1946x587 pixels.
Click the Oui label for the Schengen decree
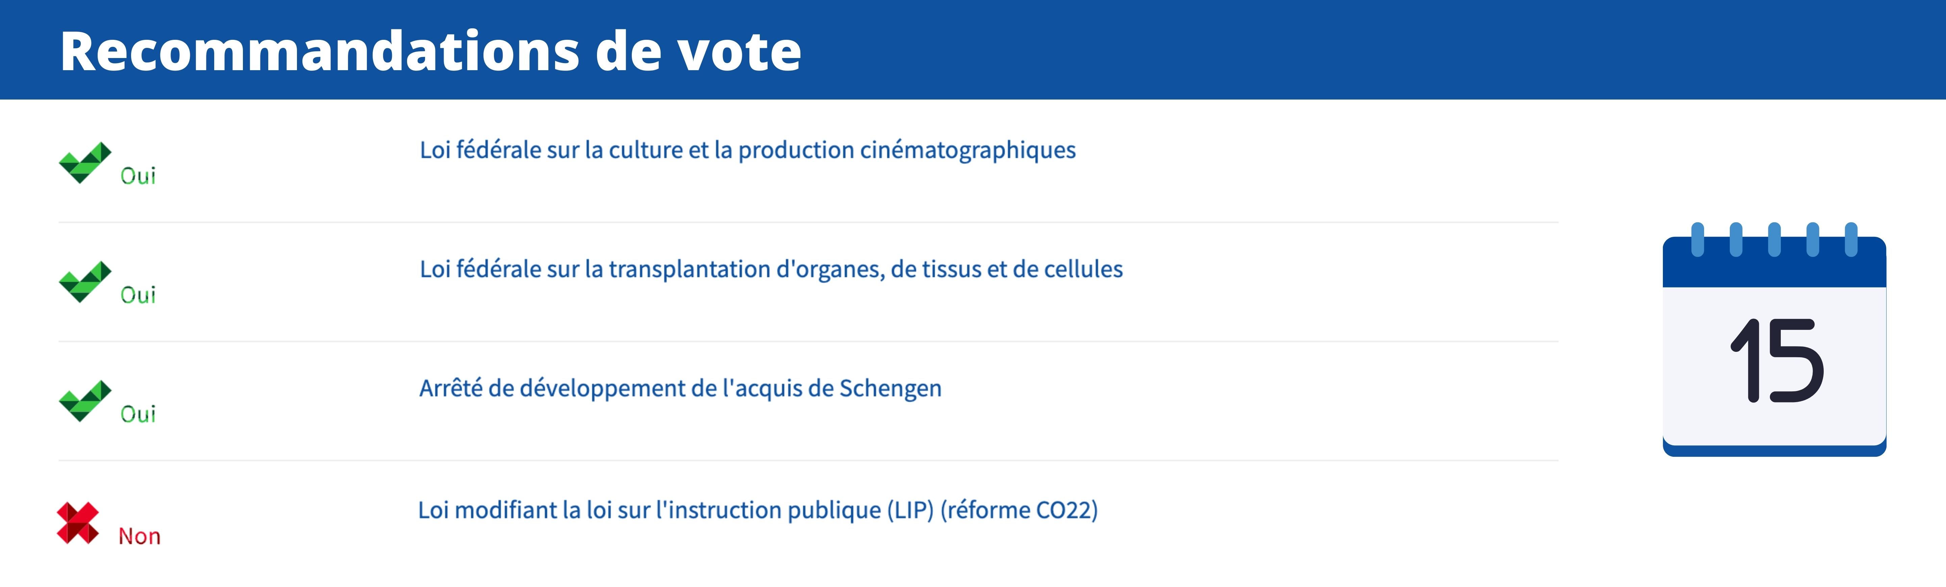click(x=138, y=414)
